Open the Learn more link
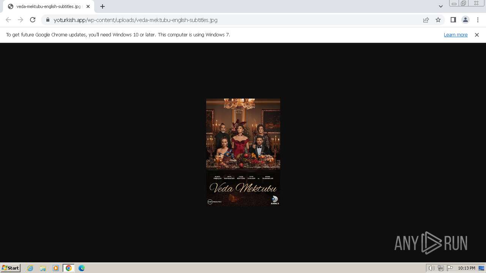Viewport: 486px width, 273px height. (456, 35)
